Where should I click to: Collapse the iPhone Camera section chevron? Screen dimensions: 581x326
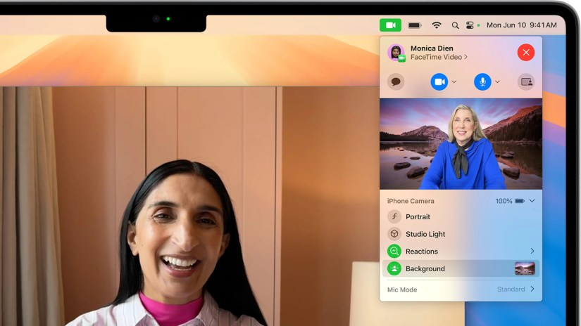point(532,201)
